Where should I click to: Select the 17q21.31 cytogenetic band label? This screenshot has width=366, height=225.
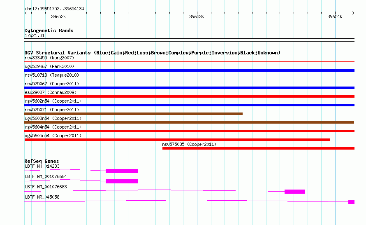(x=35, y=35)
